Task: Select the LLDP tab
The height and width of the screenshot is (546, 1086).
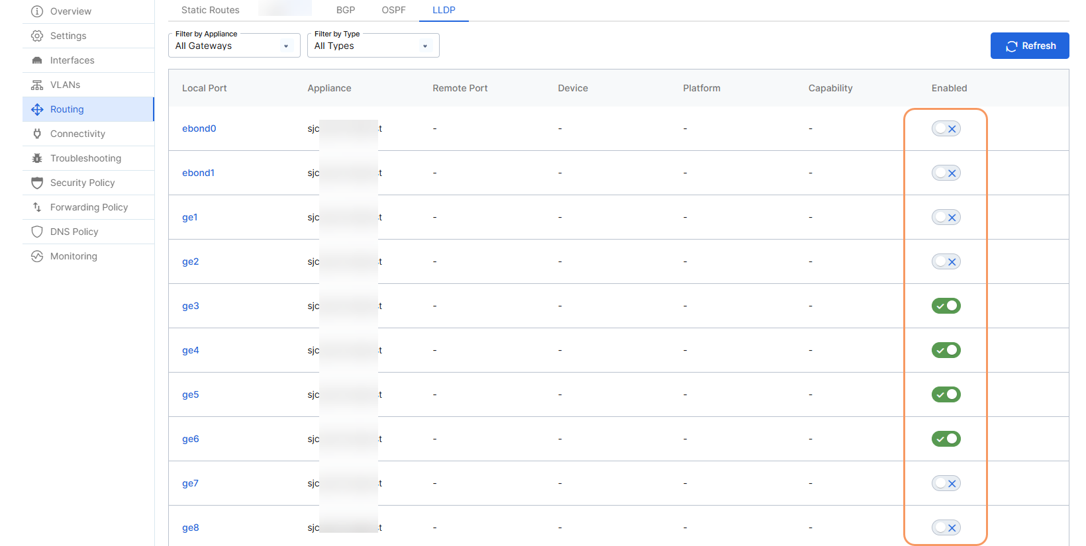Action: coord(444,10)
